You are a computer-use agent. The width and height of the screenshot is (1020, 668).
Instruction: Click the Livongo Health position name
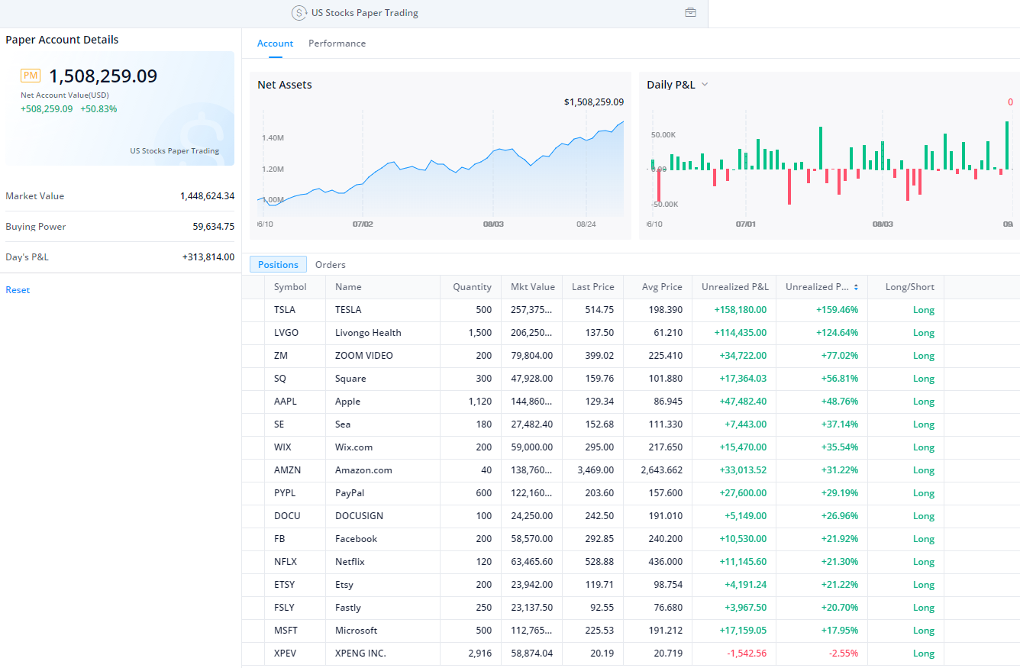point(368,333)
